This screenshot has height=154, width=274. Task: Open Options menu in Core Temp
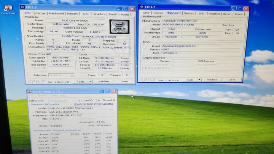[42, 96]
